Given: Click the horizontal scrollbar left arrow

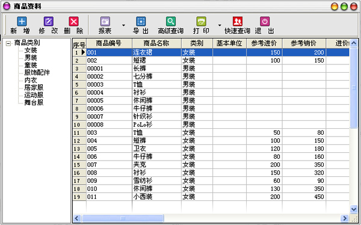Looking at the screenshot, I should 77,218.
